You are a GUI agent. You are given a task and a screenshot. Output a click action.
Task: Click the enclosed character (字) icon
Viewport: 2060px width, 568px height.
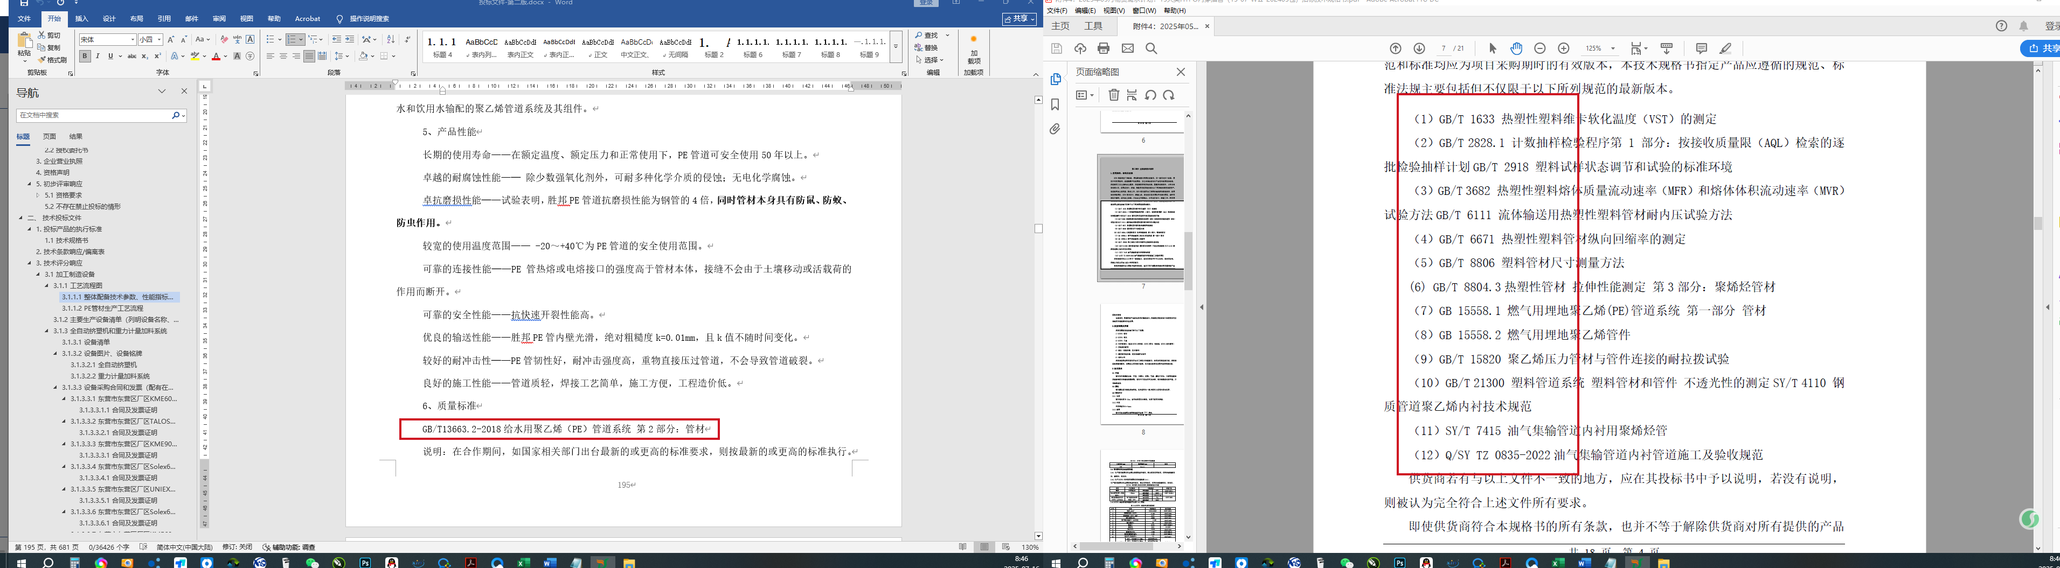[251, 56]
